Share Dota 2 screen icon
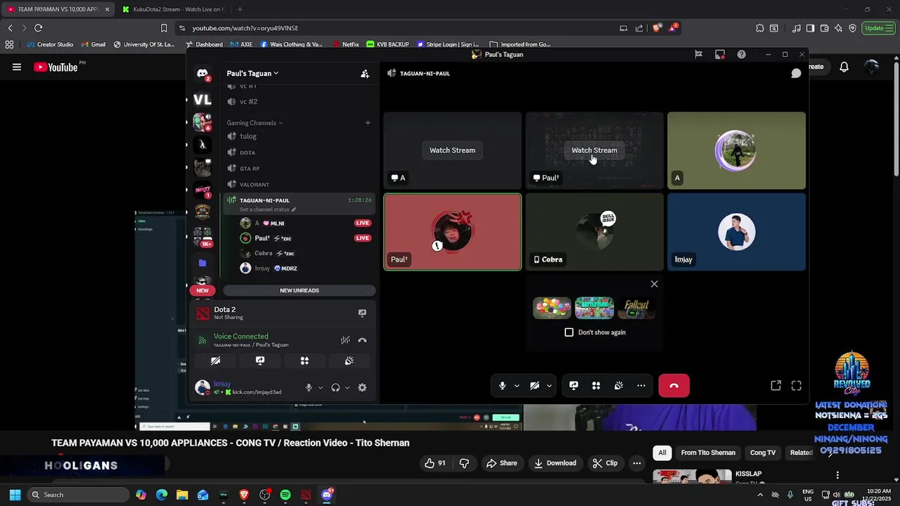 [362, 313]
